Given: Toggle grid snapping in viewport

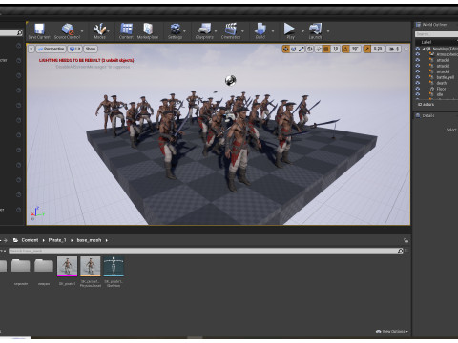Looking at the screenshot, I should point(326,49).
